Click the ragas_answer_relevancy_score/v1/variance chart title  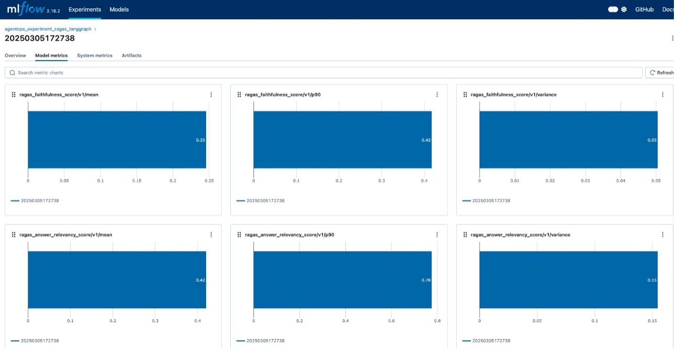pyautogui.click(x=521, y=235)
